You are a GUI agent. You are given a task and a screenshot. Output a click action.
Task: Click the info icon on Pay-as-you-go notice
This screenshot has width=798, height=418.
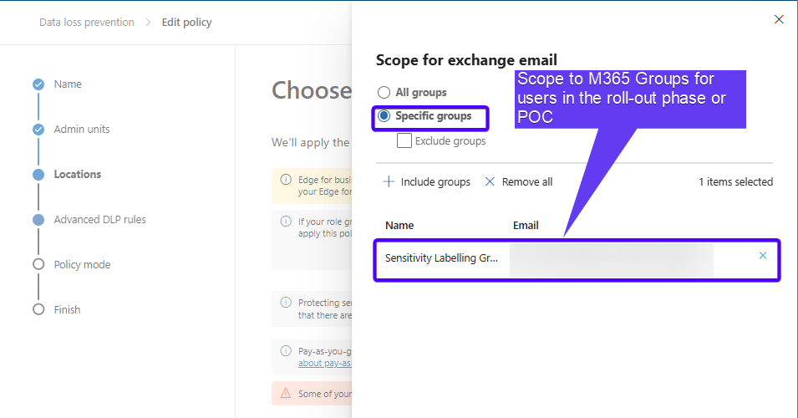coord(286,351)
